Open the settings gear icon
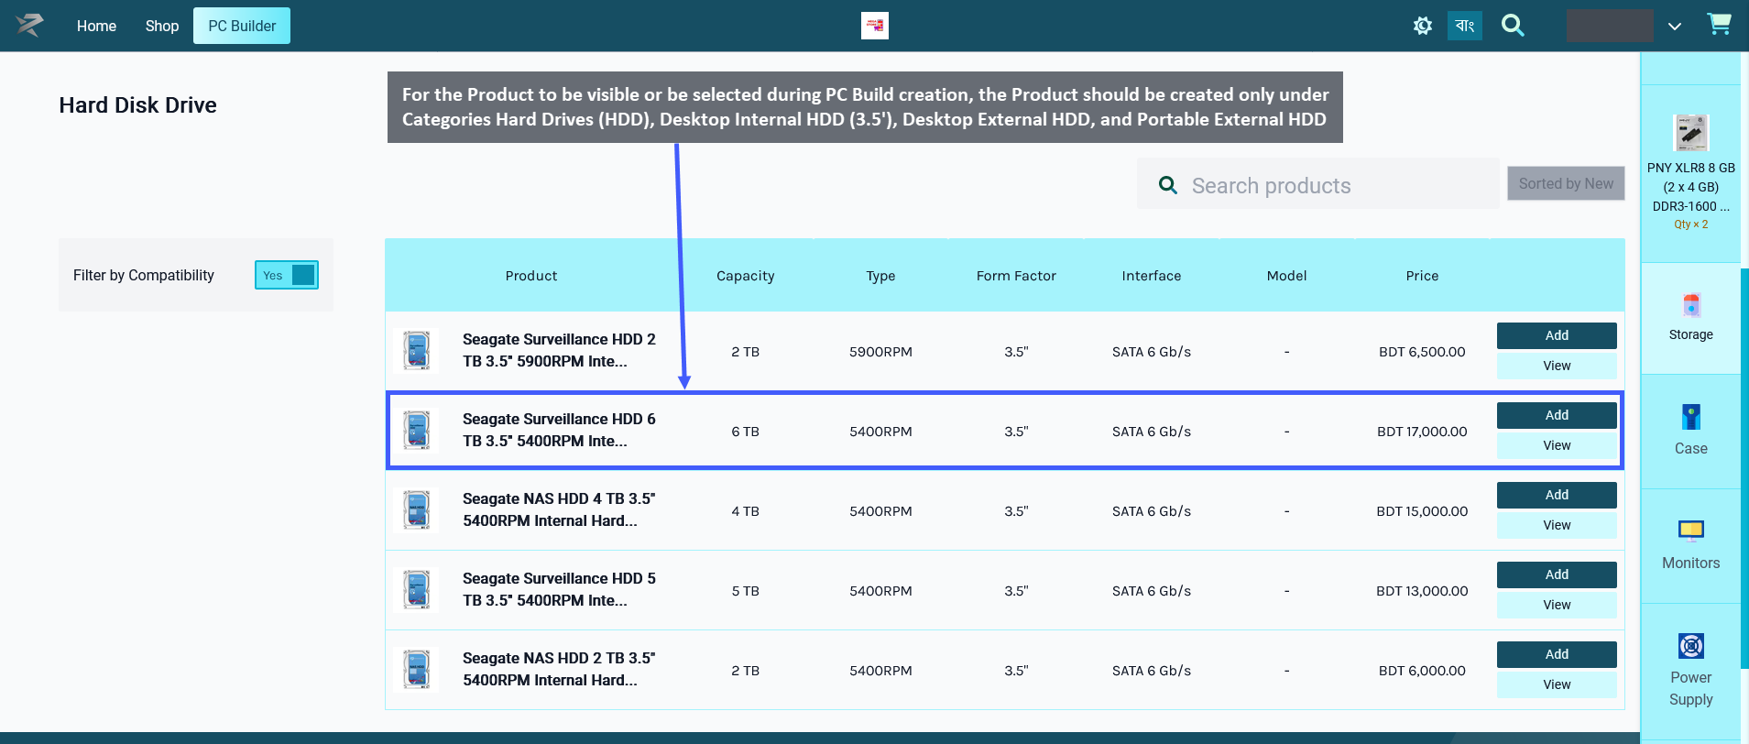This screenshot has width=1749, height=744. coord(1422,26)
